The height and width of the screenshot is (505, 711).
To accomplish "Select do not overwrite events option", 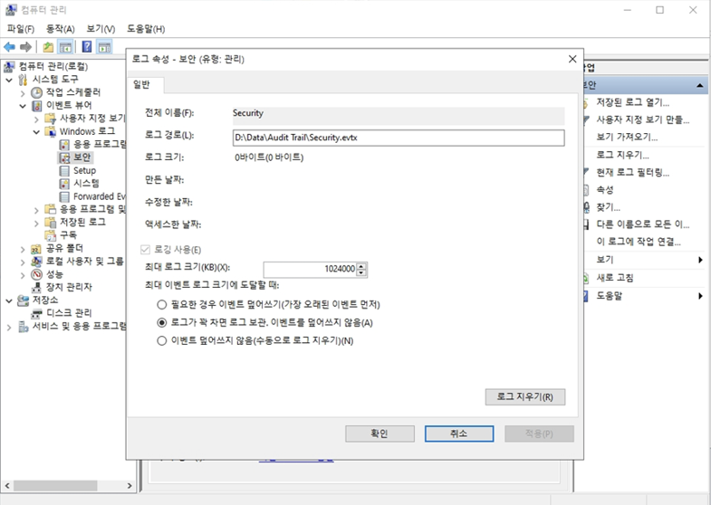I will coord(161,340).
